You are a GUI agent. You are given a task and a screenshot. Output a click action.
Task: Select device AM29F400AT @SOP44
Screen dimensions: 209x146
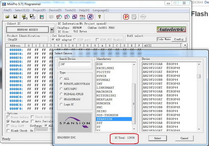[x=170, y=103]
